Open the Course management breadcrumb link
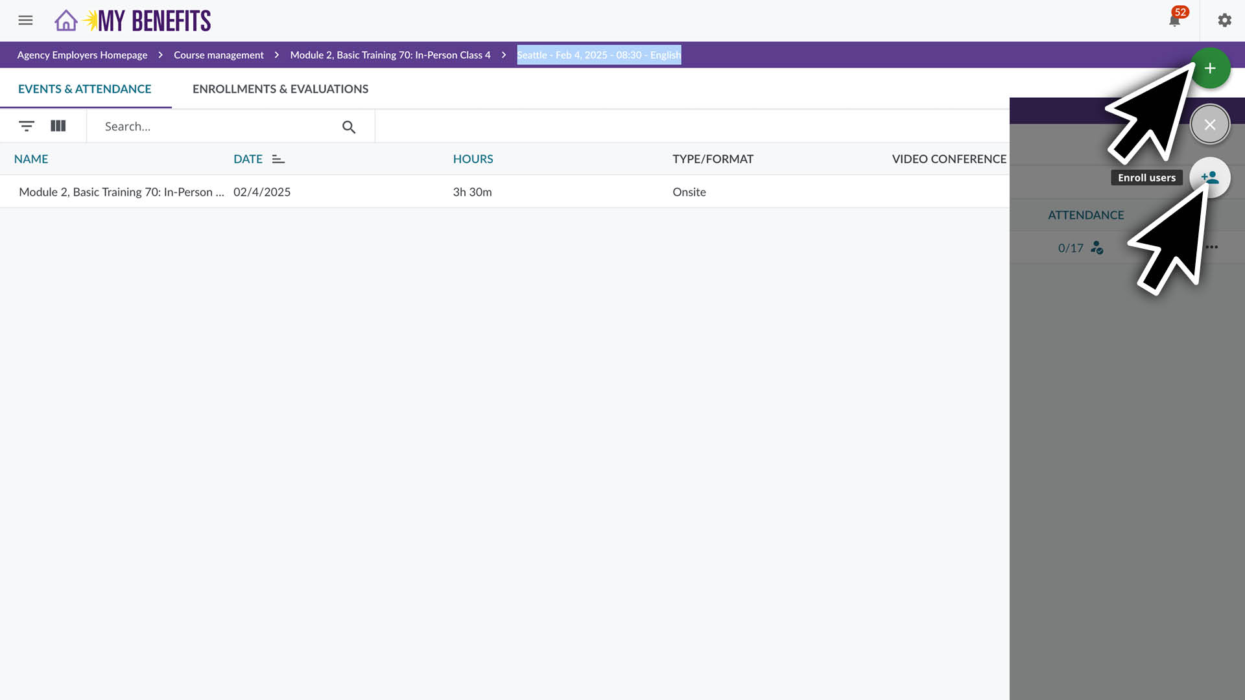 [219, 55]
